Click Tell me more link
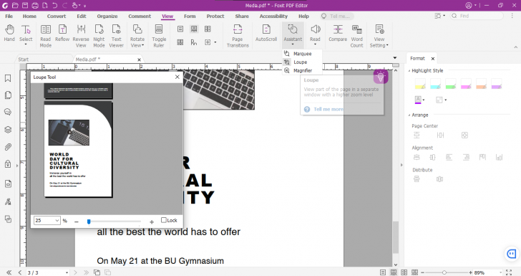521x276 pixels. pos(328,109)
